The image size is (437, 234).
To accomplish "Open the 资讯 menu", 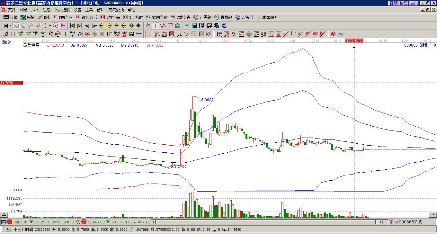I will pyautogui.click(x=35, y=10).
